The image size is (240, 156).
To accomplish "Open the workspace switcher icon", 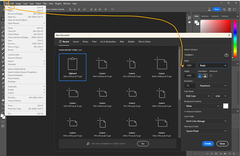I will coord(234,9).
